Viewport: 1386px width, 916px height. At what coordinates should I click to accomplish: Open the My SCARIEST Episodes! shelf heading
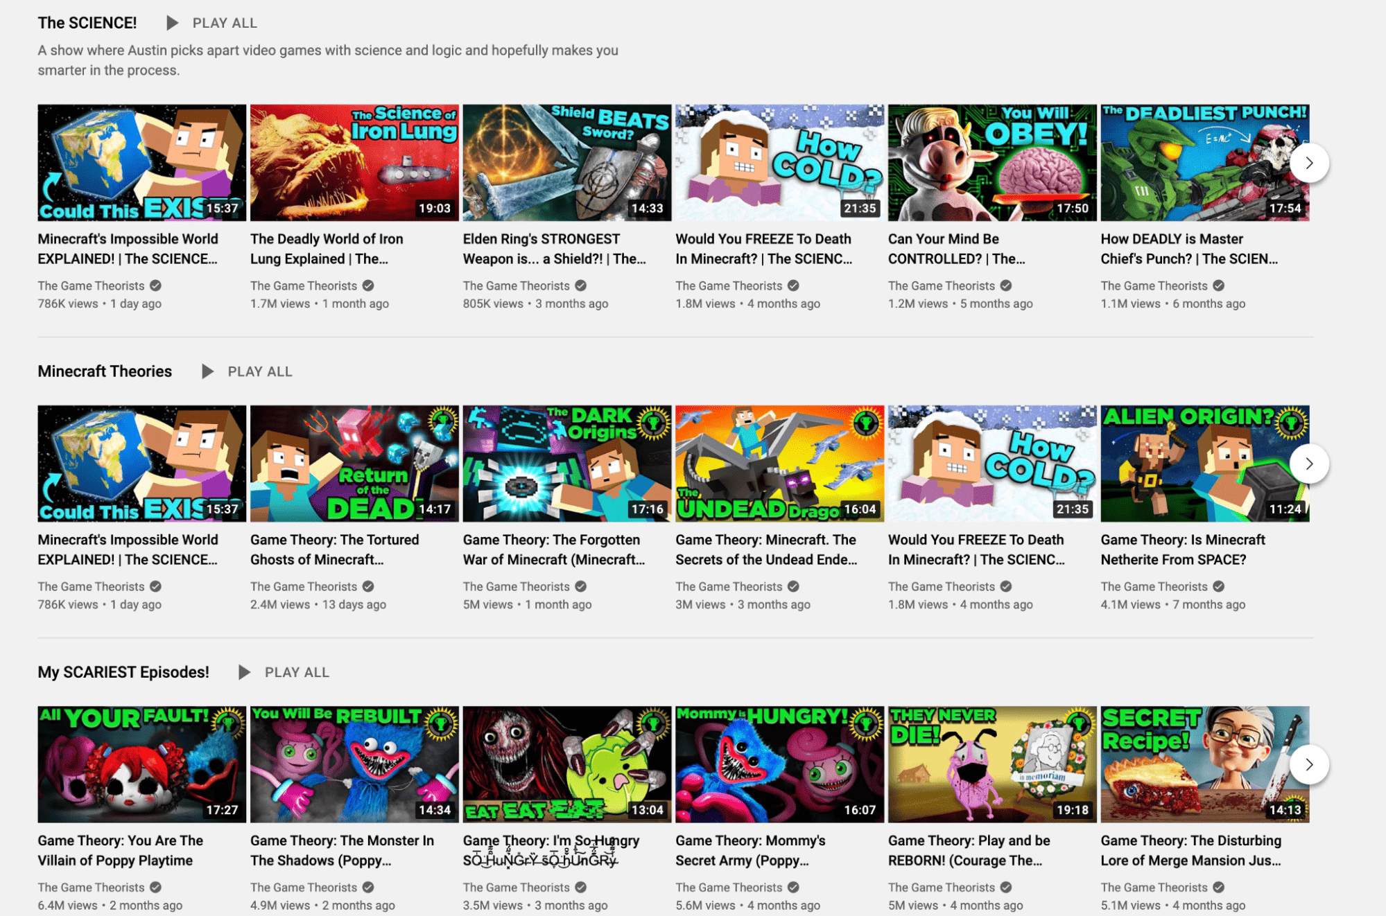(x=123, y=672)
